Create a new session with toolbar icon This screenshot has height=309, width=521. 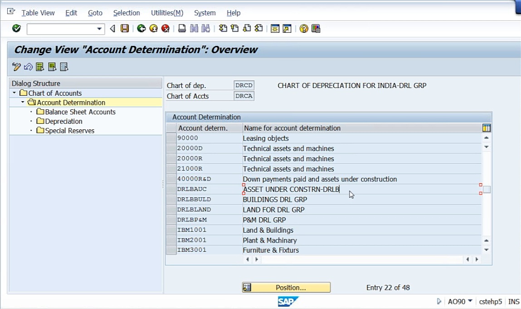coord(275,29)
